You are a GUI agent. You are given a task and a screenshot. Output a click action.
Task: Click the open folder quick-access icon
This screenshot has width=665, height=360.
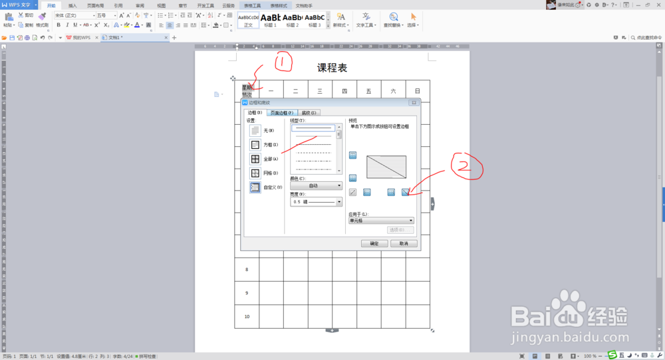pos(4,38)
